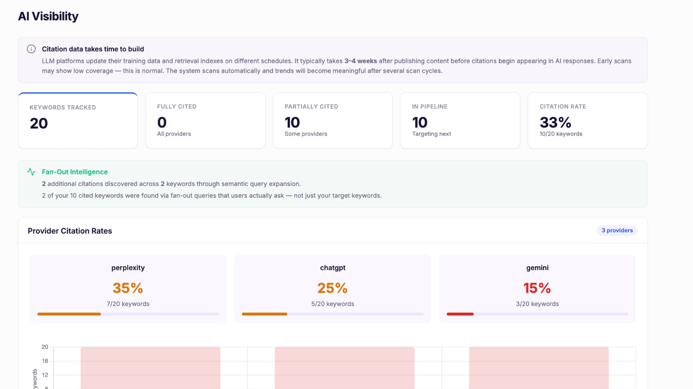
Task: Click the perplexity orange progress bar
Action: click(x=69, y=314)
